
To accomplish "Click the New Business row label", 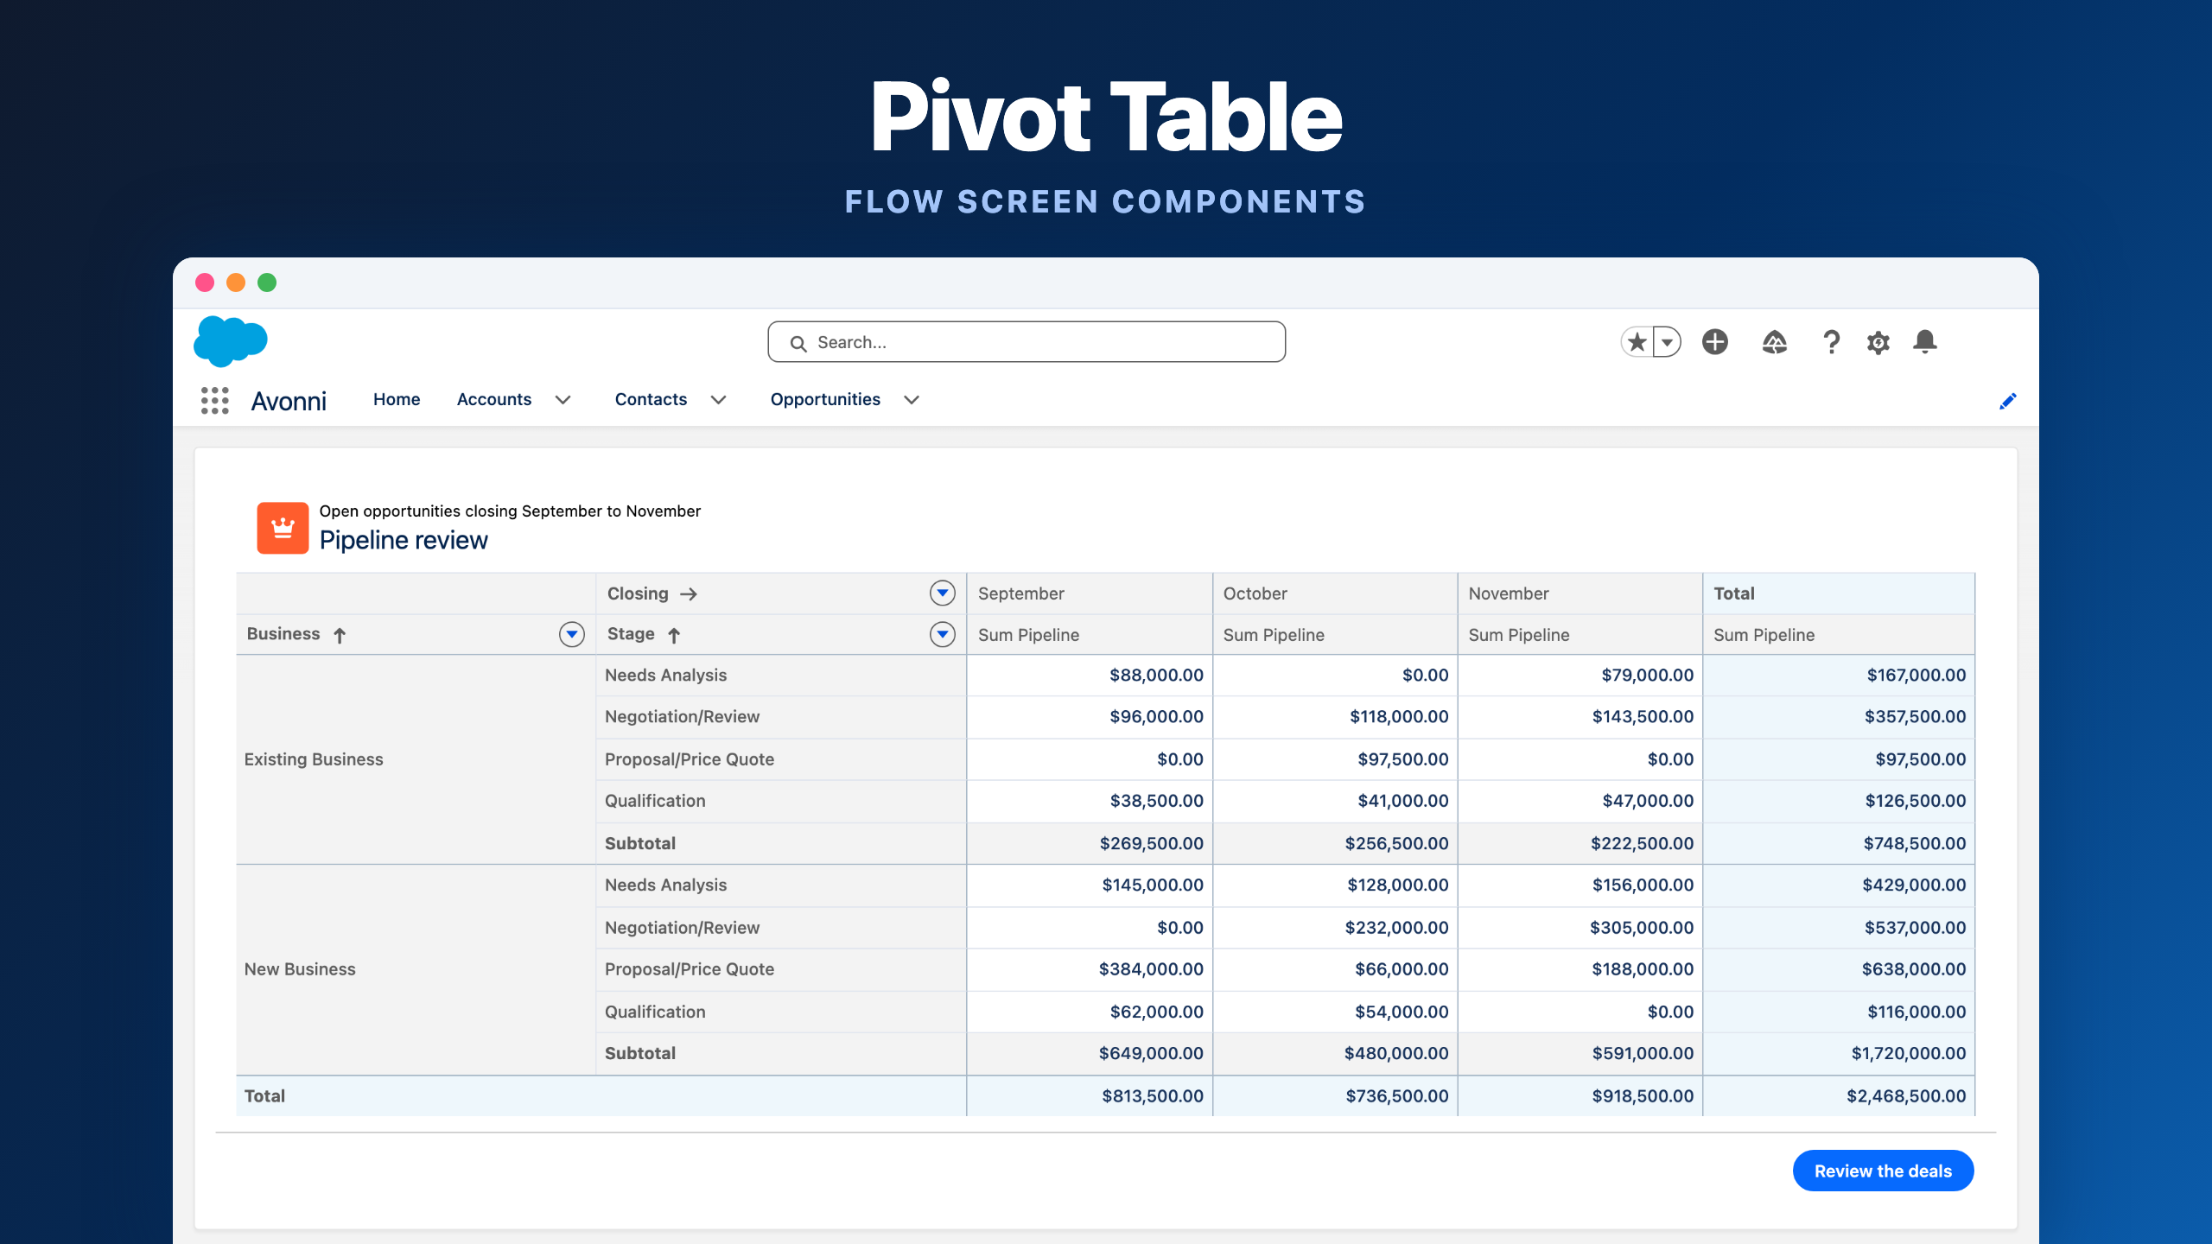I will [300, 969].
